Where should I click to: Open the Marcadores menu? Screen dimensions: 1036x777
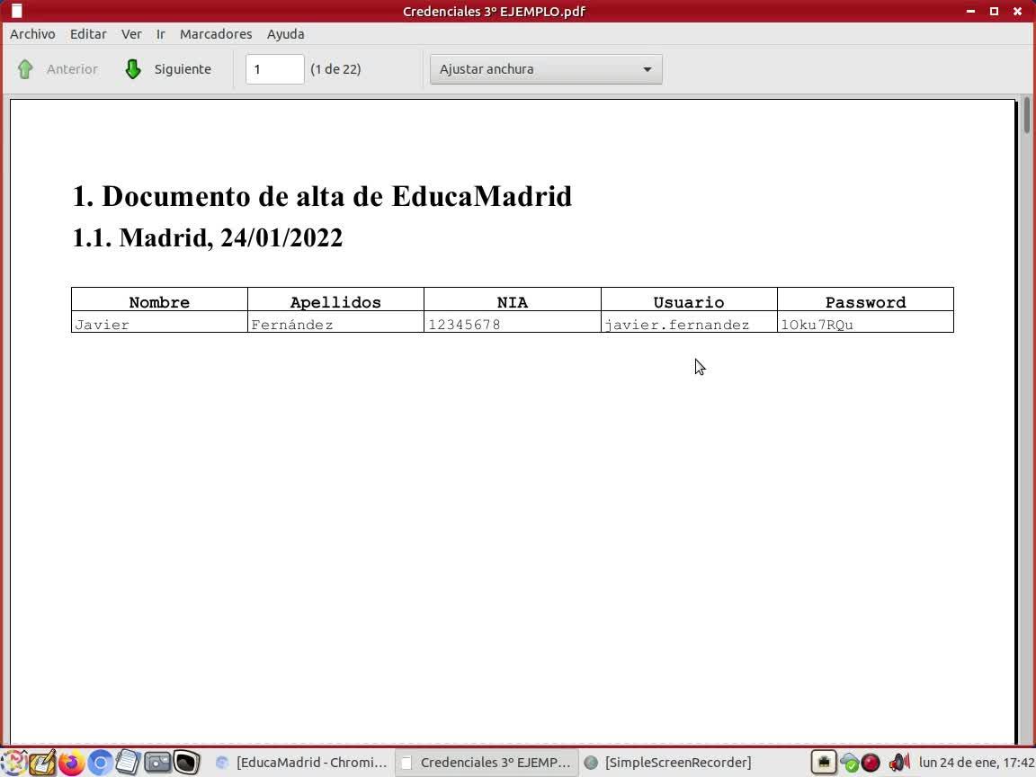pos(216,33)
